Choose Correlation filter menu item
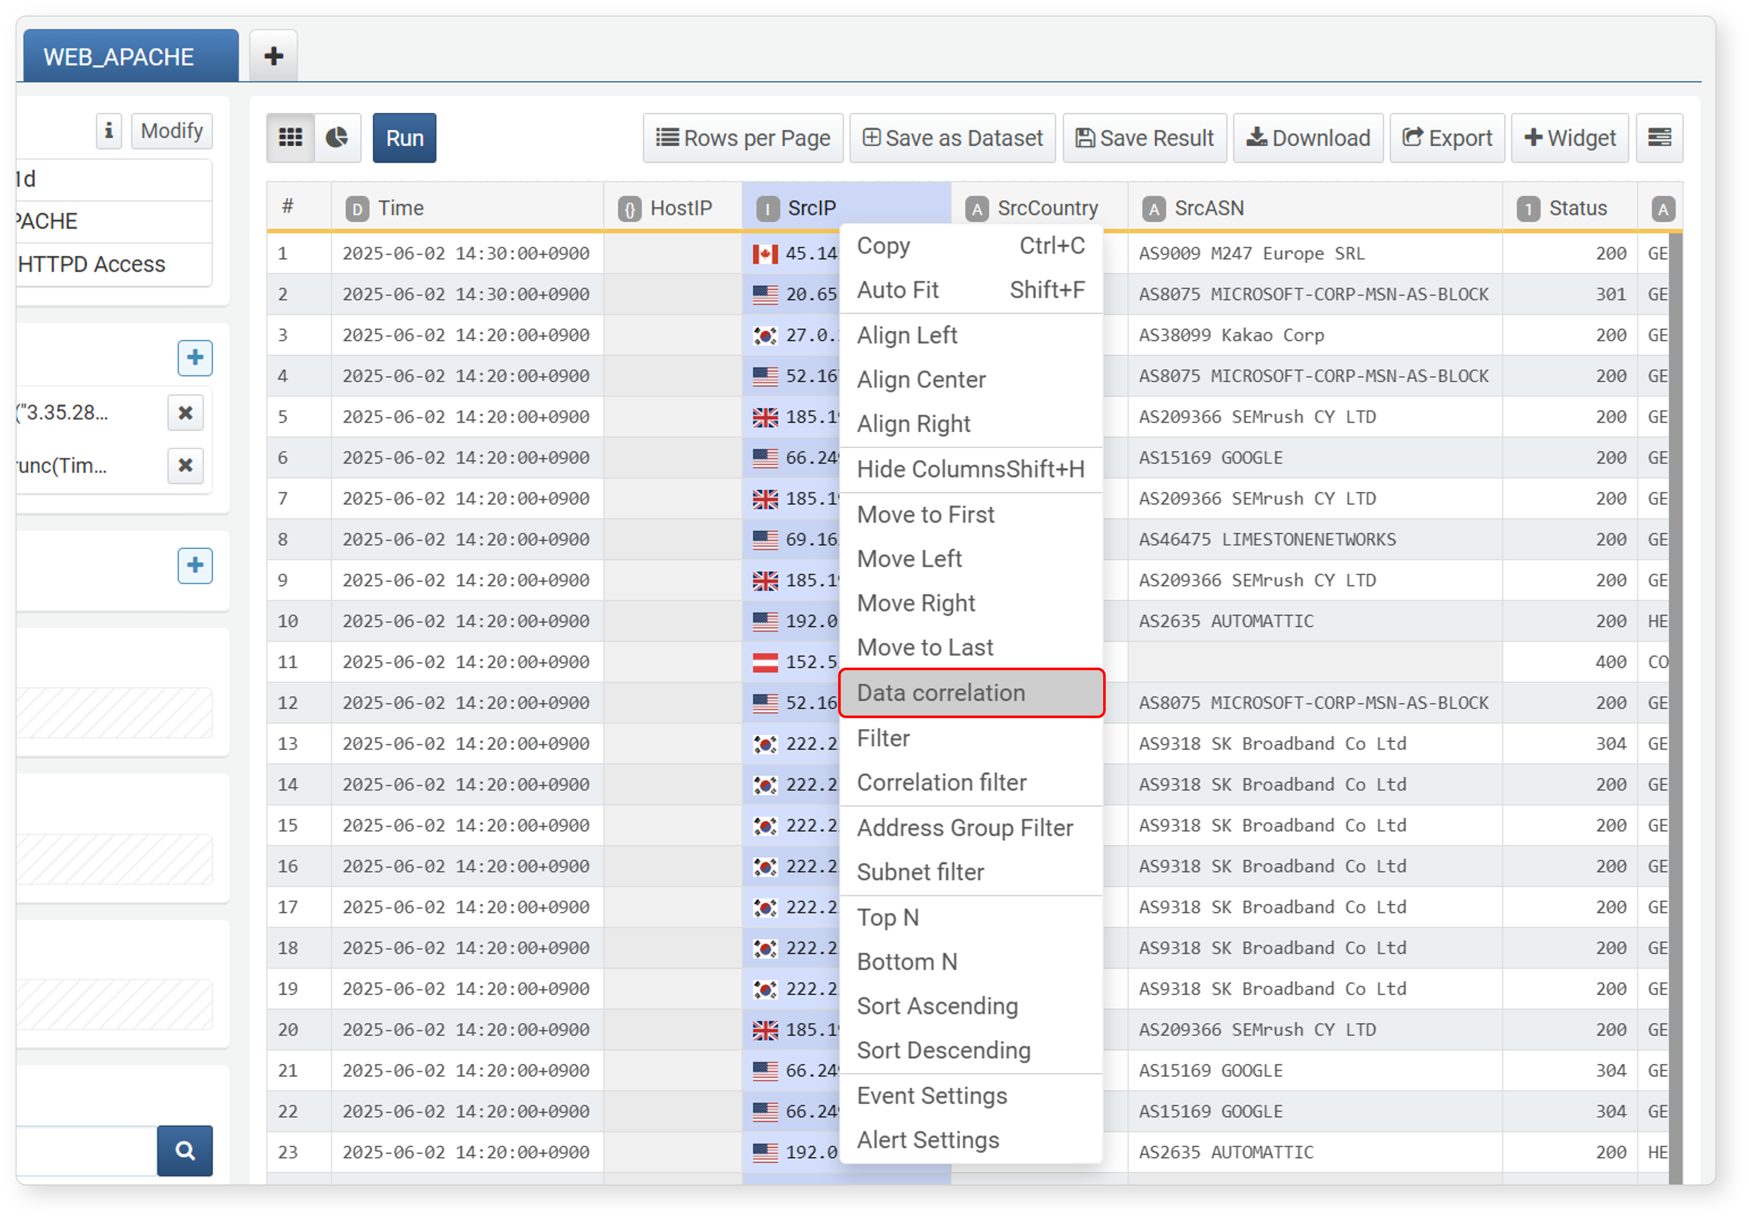1749x1218 pixels. coord(971,783)
